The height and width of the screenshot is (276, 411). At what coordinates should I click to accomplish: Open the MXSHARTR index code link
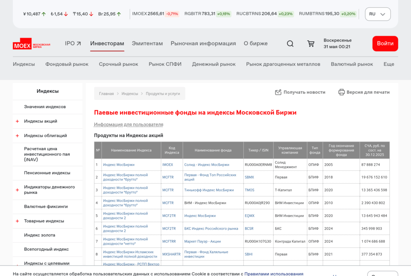pyautogui.click(x=171, y=254)
